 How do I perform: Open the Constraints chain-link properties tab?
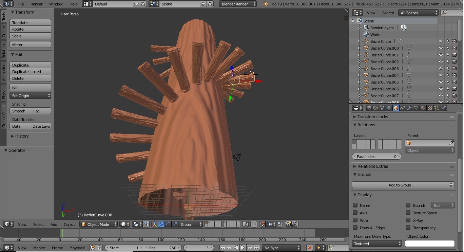[x=403, y=108]
